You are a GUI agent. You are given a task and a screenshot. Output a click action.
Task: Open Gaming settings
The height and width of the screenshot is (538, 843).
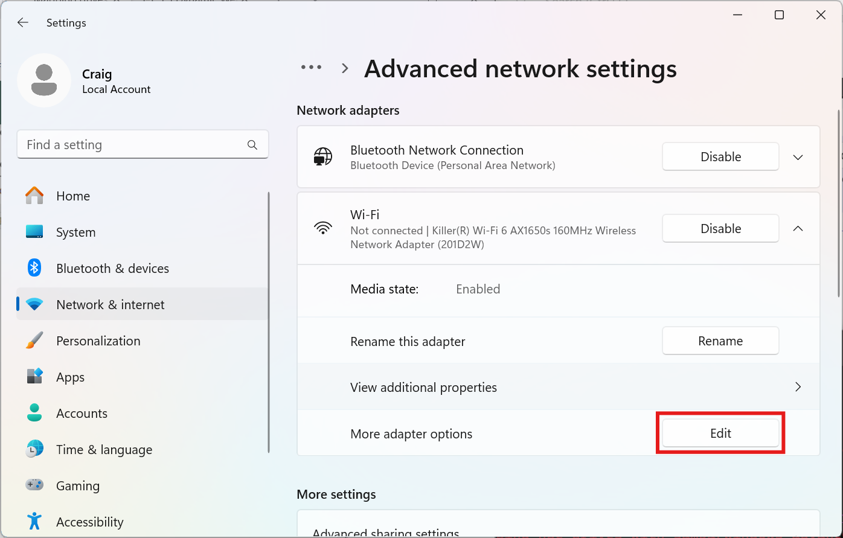pos(143,486)
